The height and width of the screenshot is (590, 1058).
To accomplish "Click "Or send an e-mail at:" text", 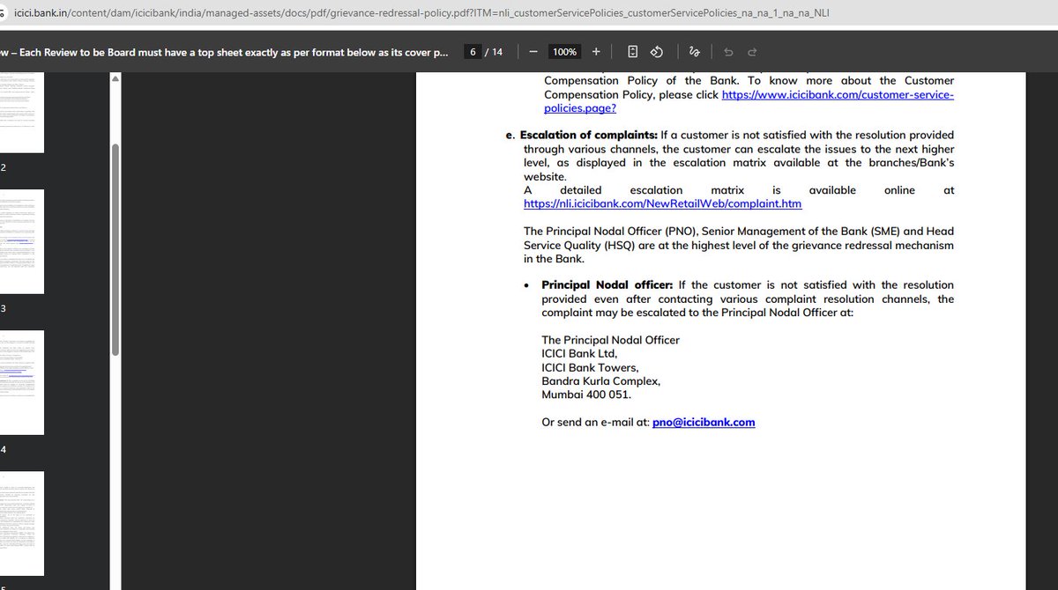I will [595, 422].
